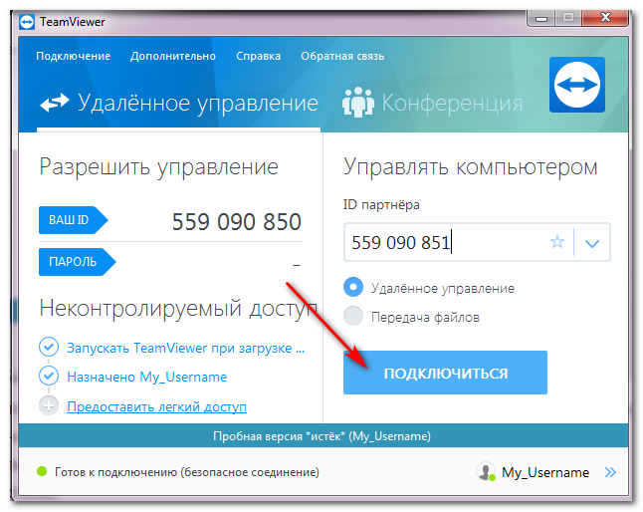Click Готов к подключению status text
This screenshot has height=512, width=643.
pos(186,472)
